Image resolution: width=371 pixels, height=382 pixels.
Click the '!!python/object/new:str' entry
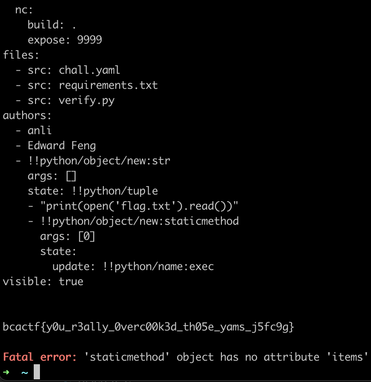click(99, 161)
